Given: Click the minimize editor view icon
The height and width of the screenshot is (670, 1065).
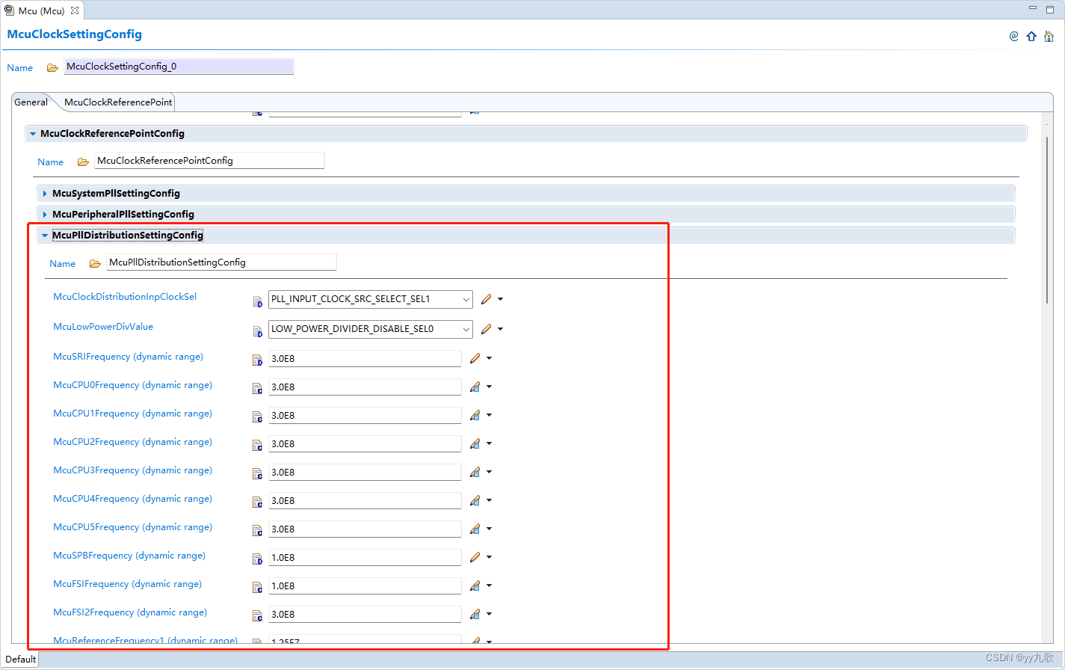Looking at the screenshot, I should click(1032, 8).
